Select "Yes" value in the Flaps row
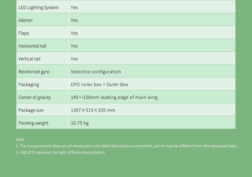This screenshot has width=252, height=177. [74, 33]
